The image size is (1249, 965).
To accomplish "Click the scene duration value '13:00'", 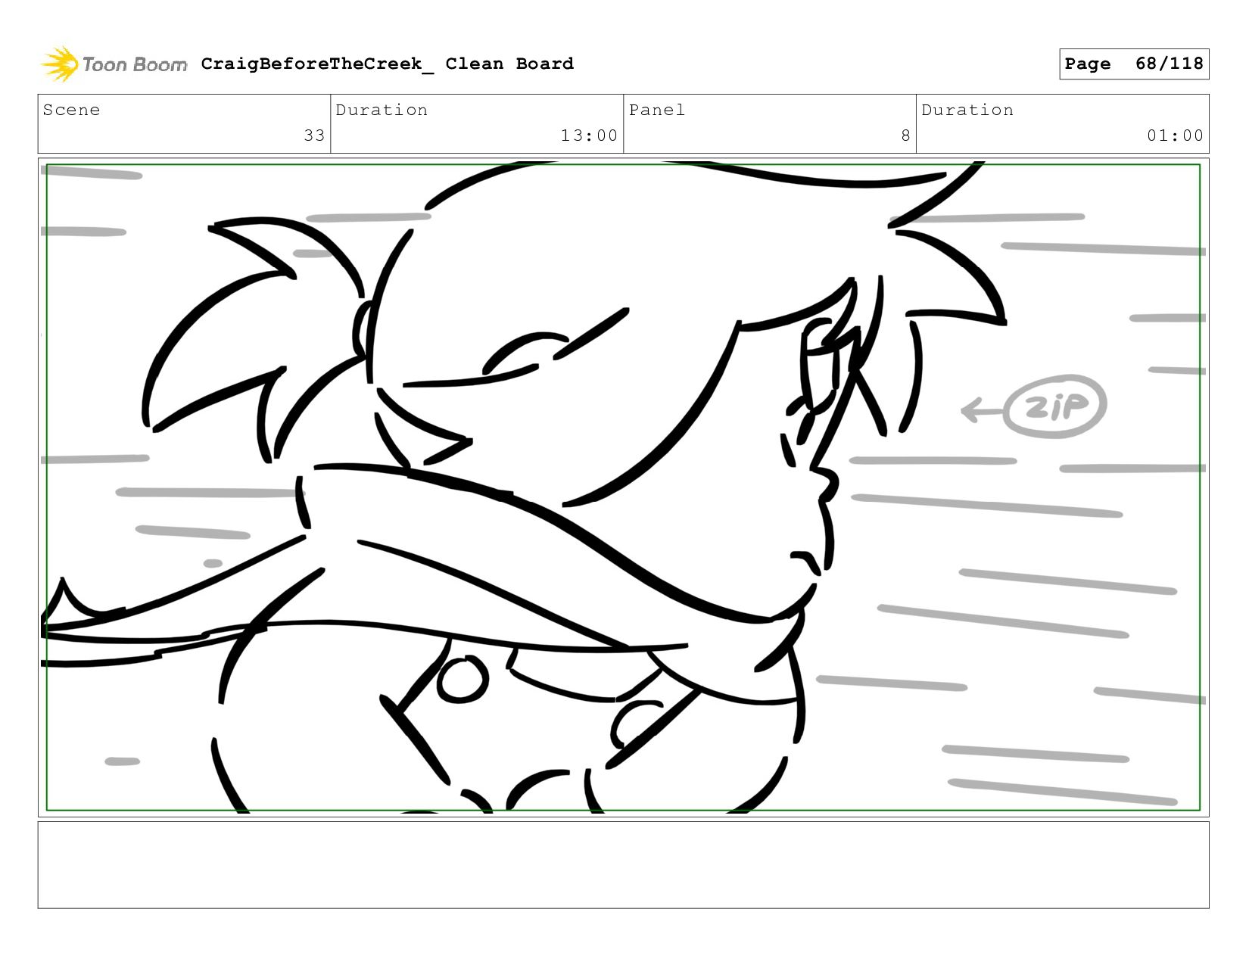I will coord(589,135).
